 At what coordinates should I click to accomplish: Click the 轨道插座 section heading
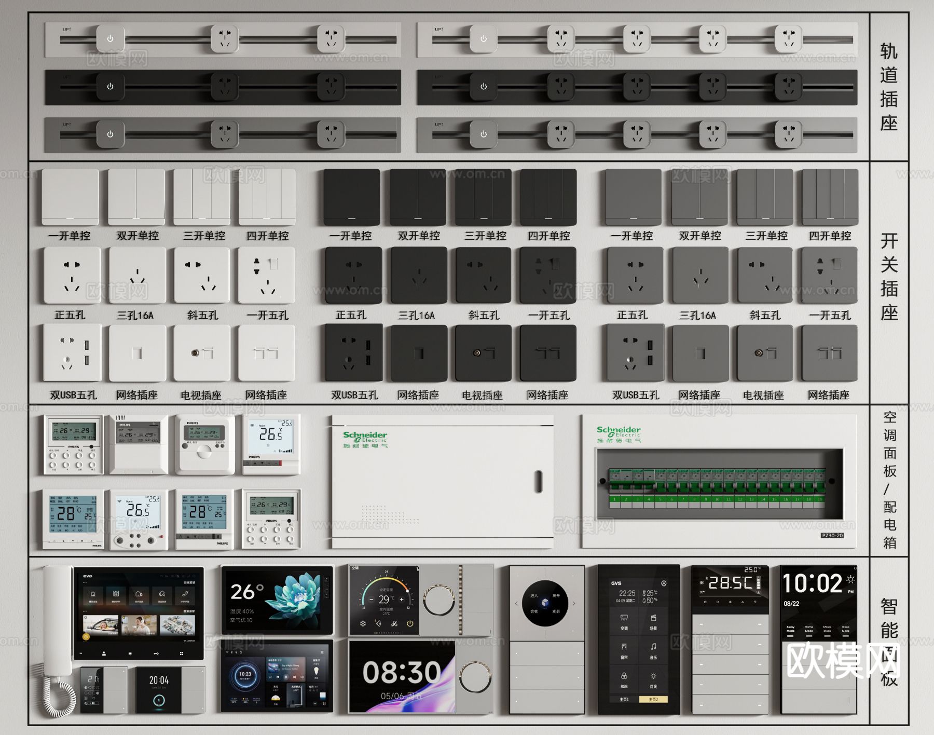(x=889, y=87)
